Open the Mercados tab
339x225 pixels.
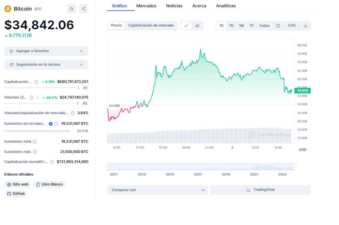(146, 6)
